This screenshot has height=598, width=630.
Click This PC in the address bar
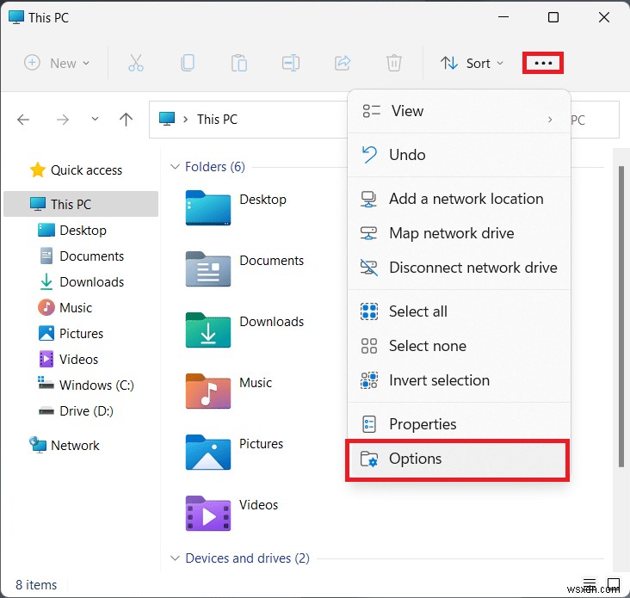pyautogui.click(x=217, y=120)
